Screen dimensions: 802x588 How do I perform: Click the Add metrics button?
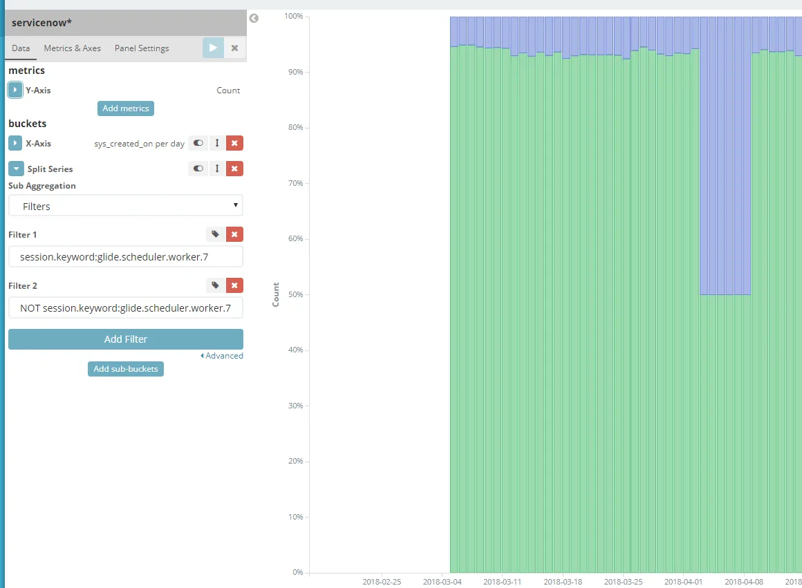click(126, 108)
